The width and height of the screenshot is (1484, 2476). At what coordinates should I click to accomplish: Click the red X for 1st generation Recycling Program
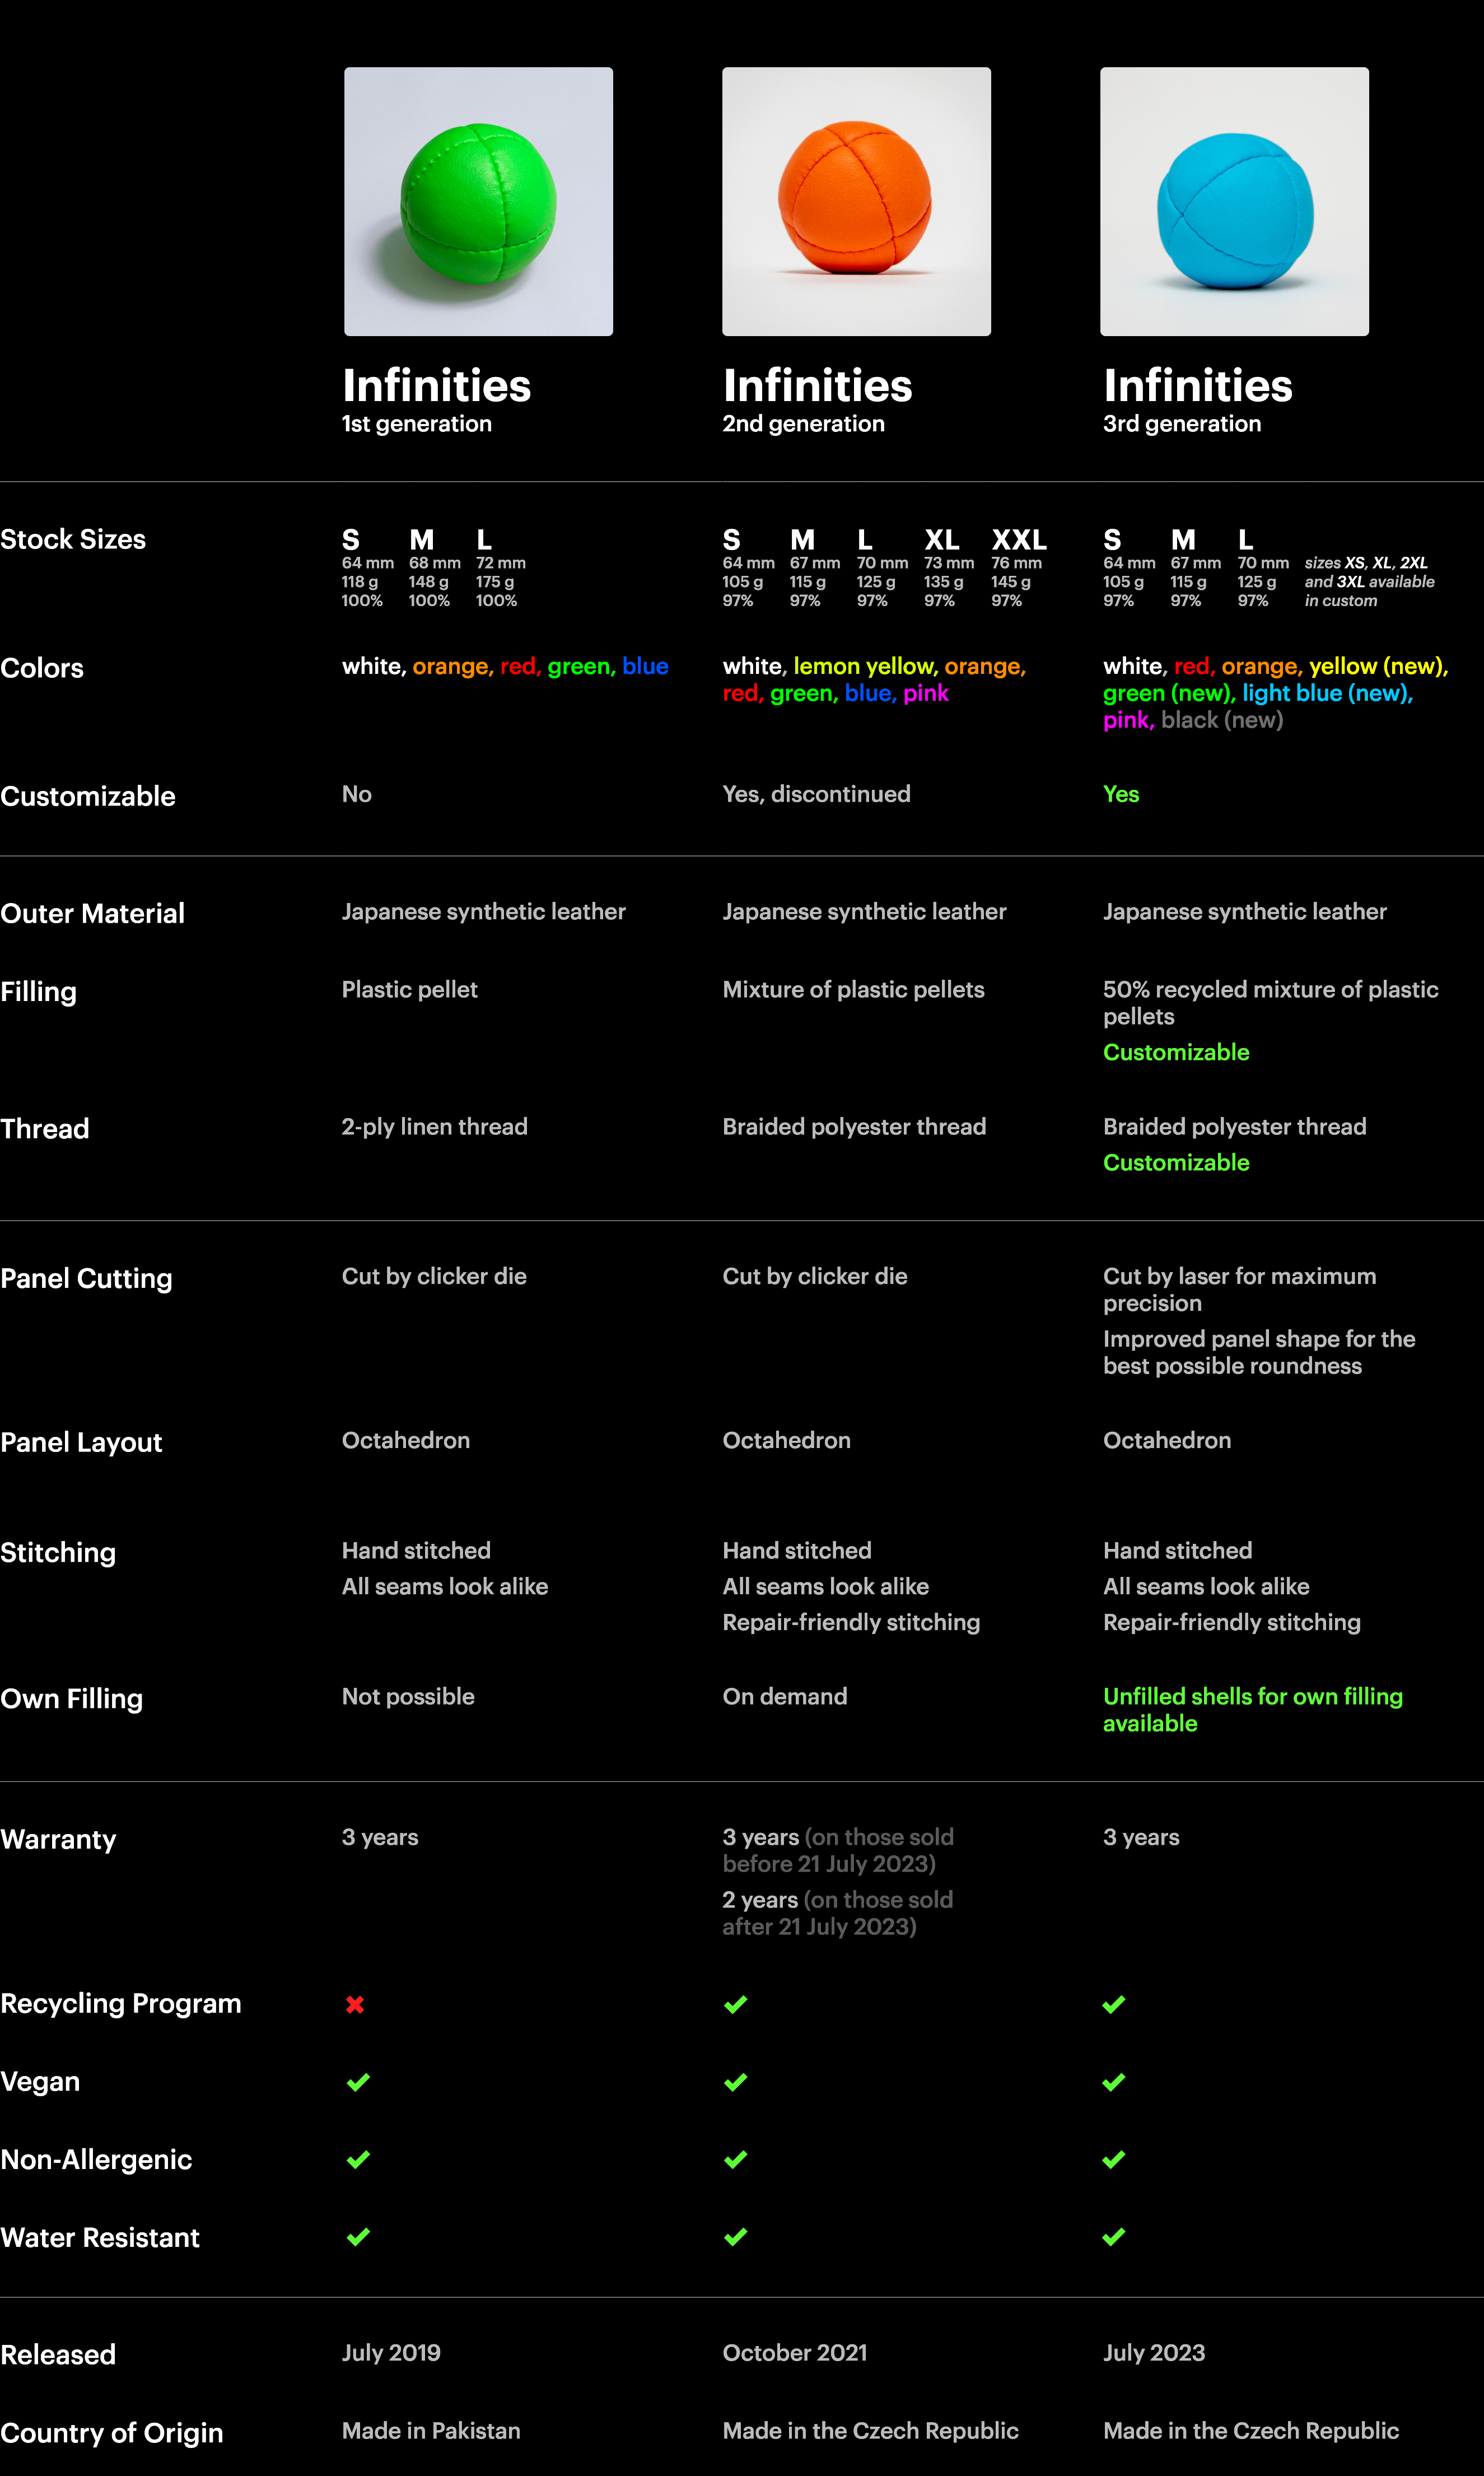357,2002
